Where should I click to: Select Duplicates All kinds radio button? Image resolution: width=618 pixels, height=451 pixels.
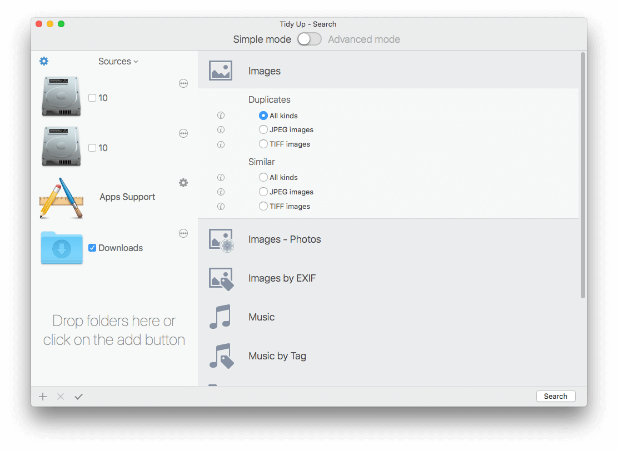pyautogui.click(x=263, y=116)
